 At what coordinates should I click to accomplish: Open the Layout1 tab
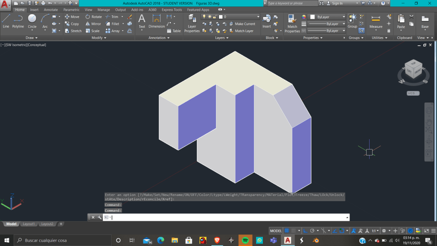click(29, 224)
